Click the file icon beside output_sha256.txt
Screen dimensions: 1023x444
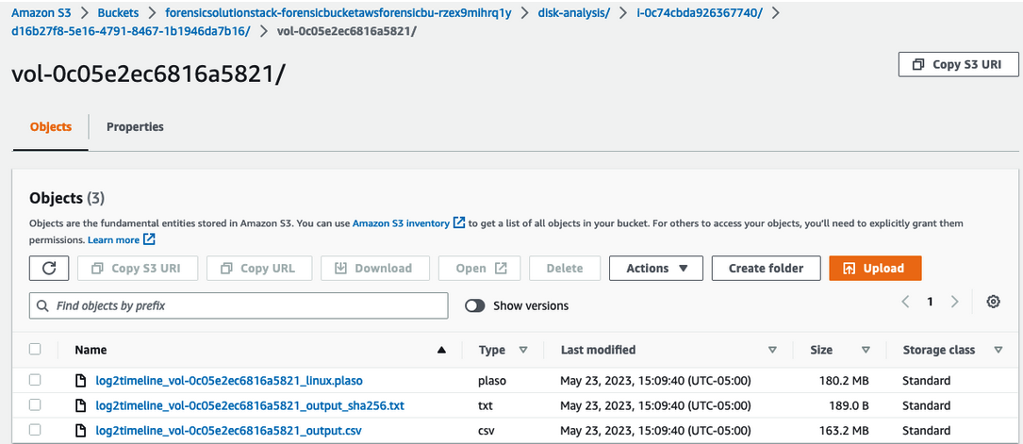81,405
